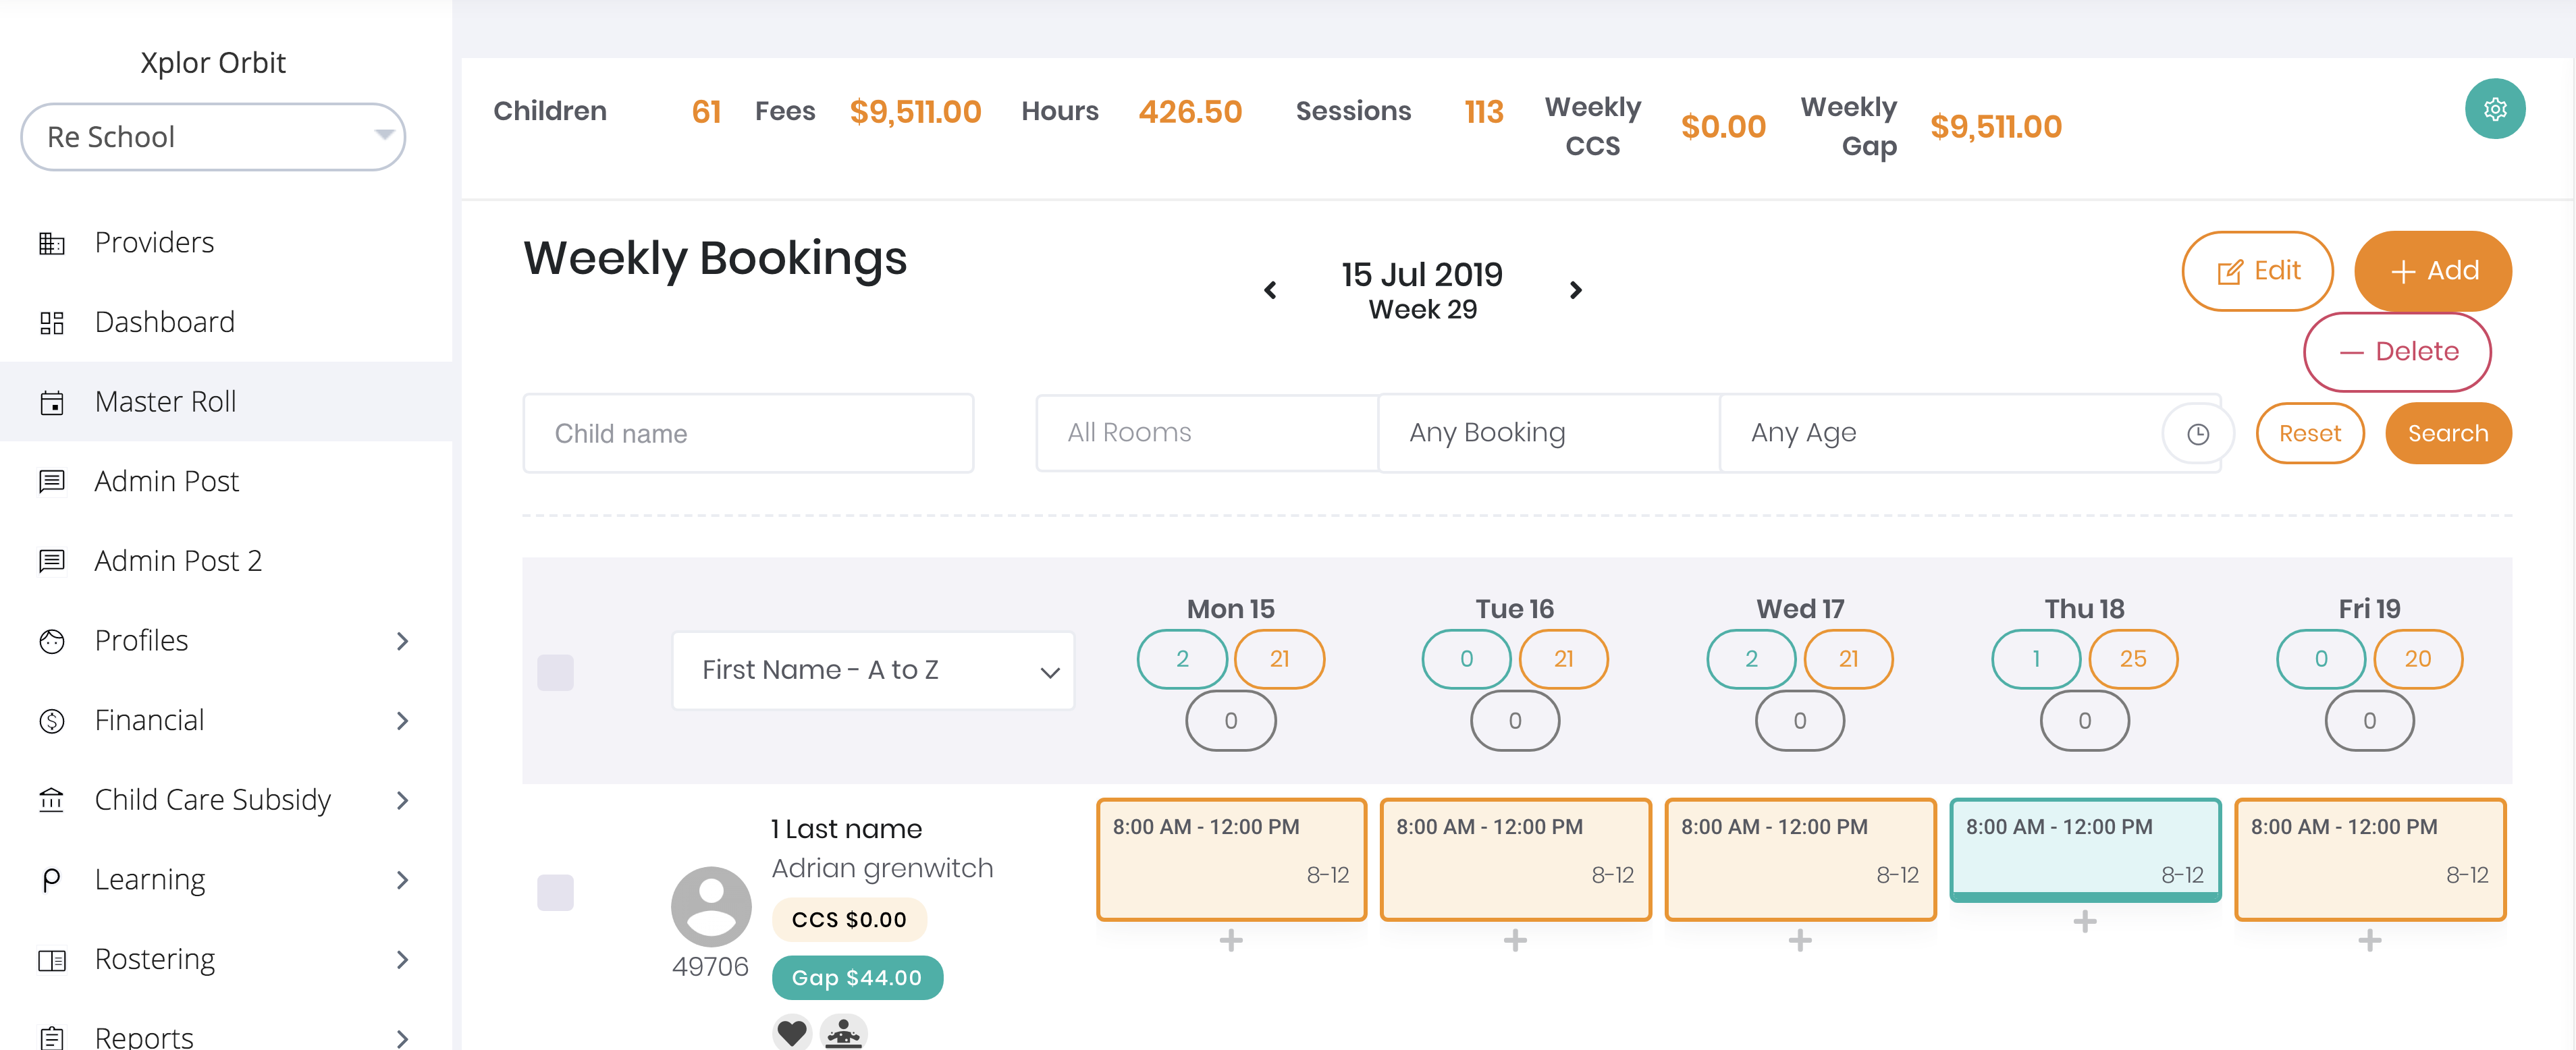The image size is (2576, 1050).
Task: Select the teal Thursday 8:00 AM booking
Action: click(x=2084, y=849)
